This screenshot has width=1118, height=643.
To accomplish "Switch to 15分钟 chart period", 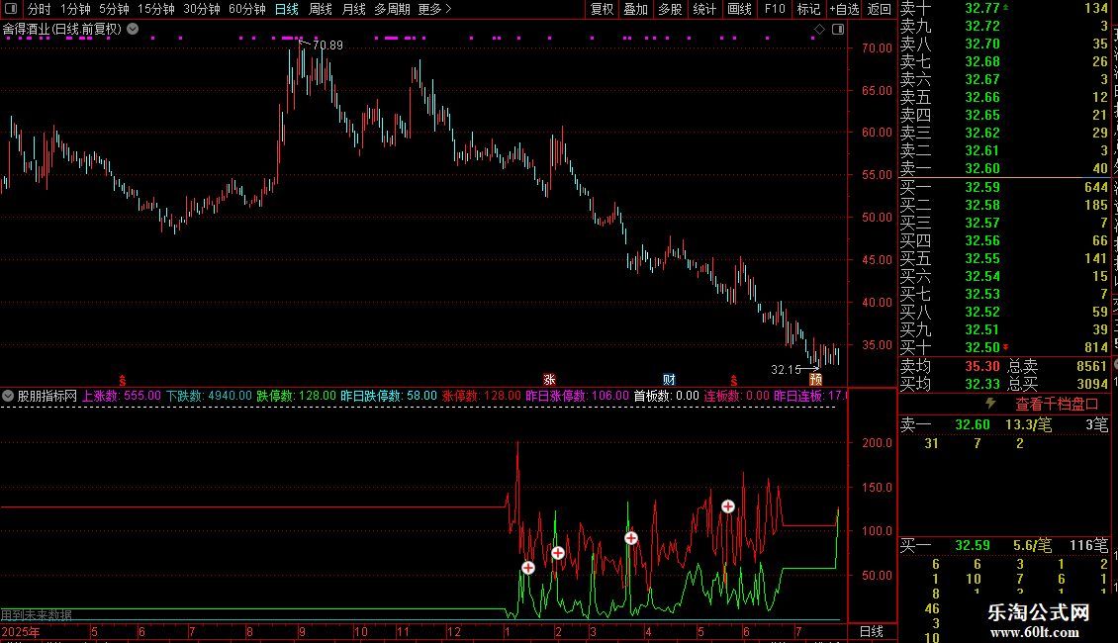I will pyautogui.click(x=156, y=9).
